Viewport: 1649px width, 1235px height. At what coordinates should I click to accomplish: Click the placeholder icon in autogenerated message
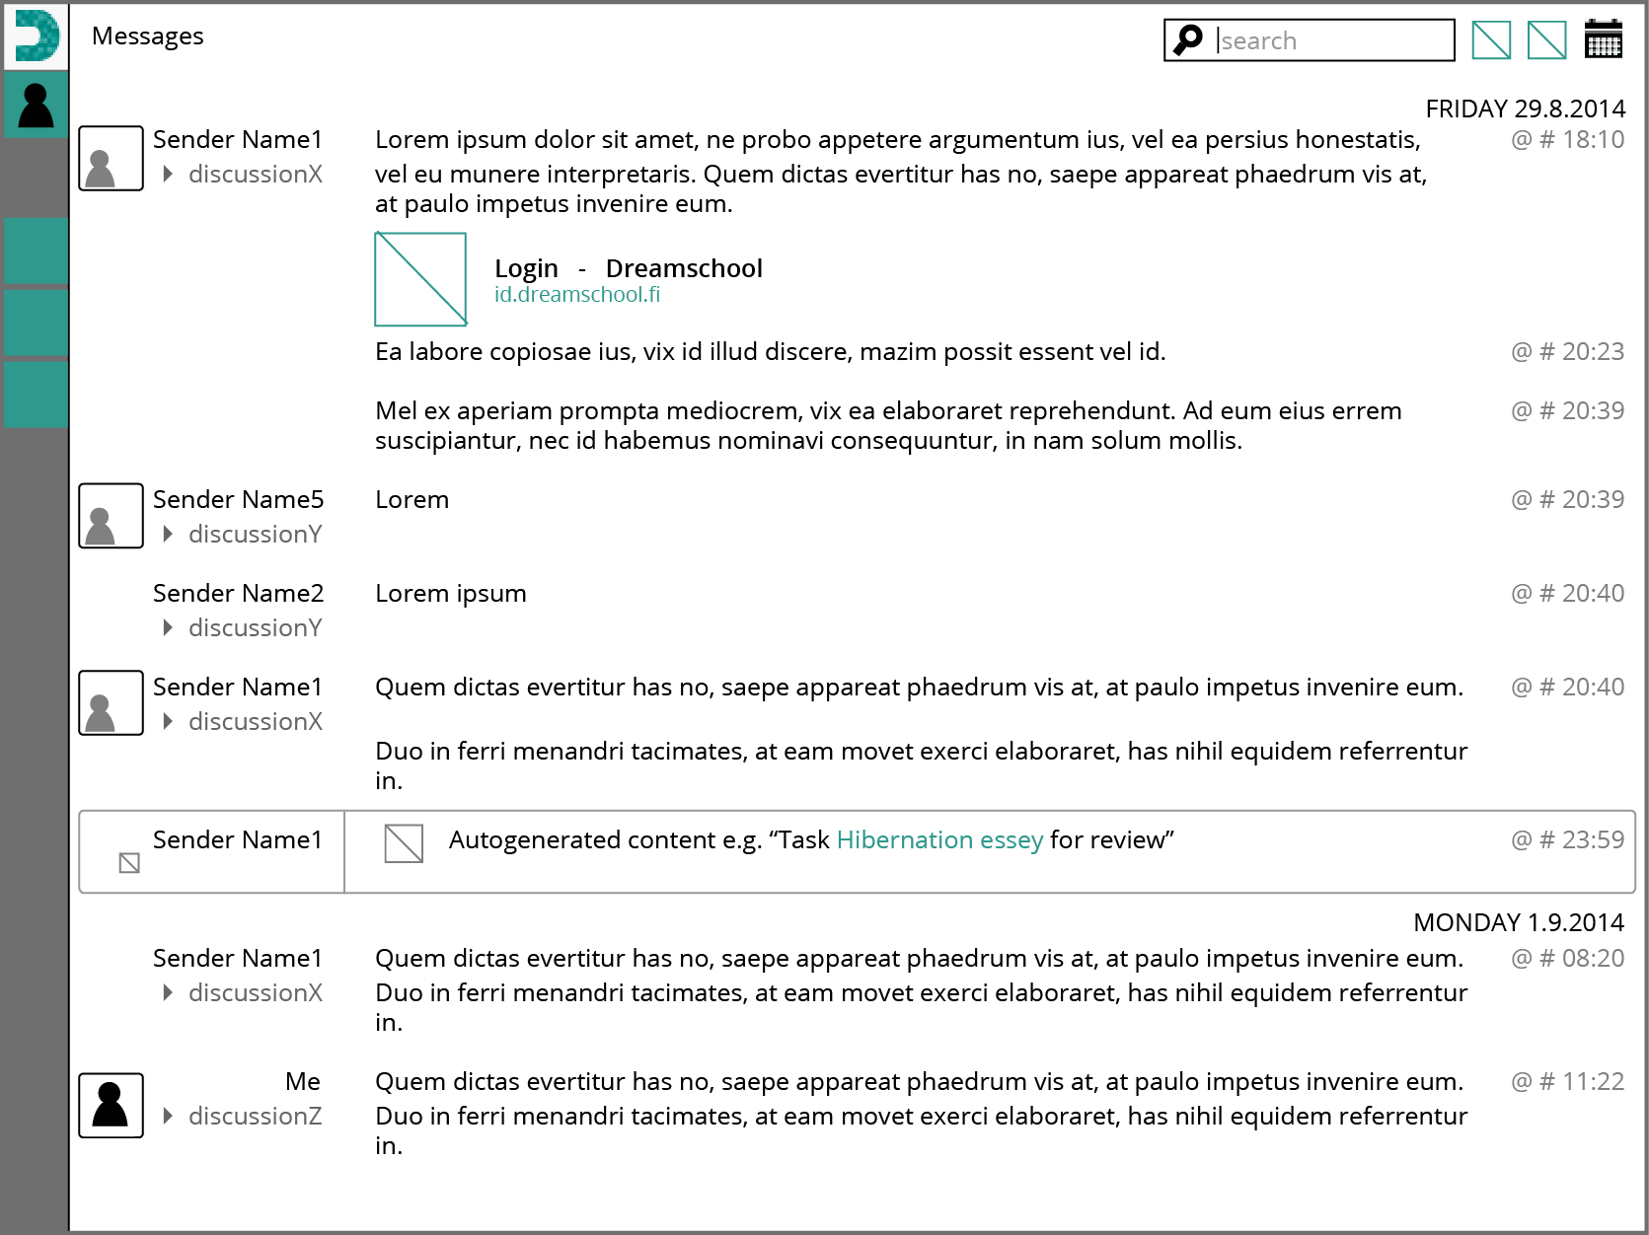click(404, 843)
